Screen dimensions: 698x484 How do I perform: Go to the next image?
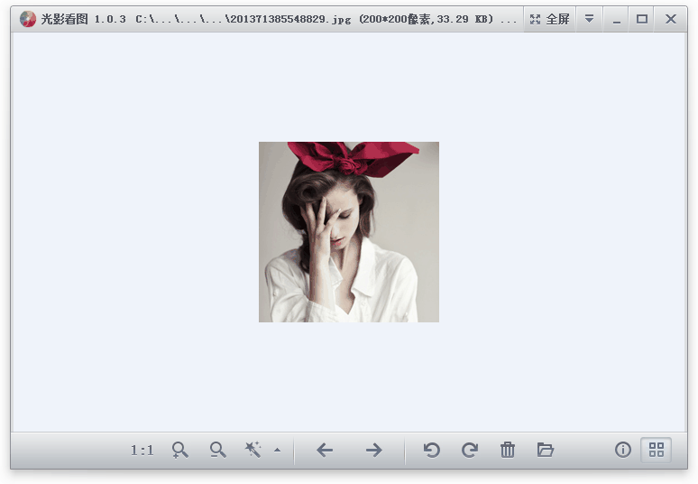[x=373, y=450]
